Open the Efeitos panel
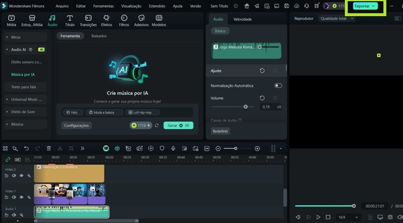The image size is (403, 223). pyautogui.click(x=107, y=21)
